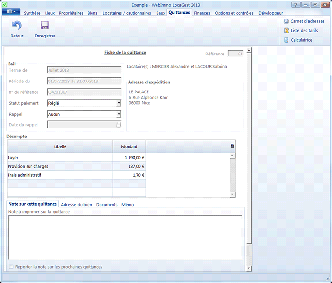Viewport: 332px width, 283px height.
Task: Click the Libellé column header
Action: [60, 146]
